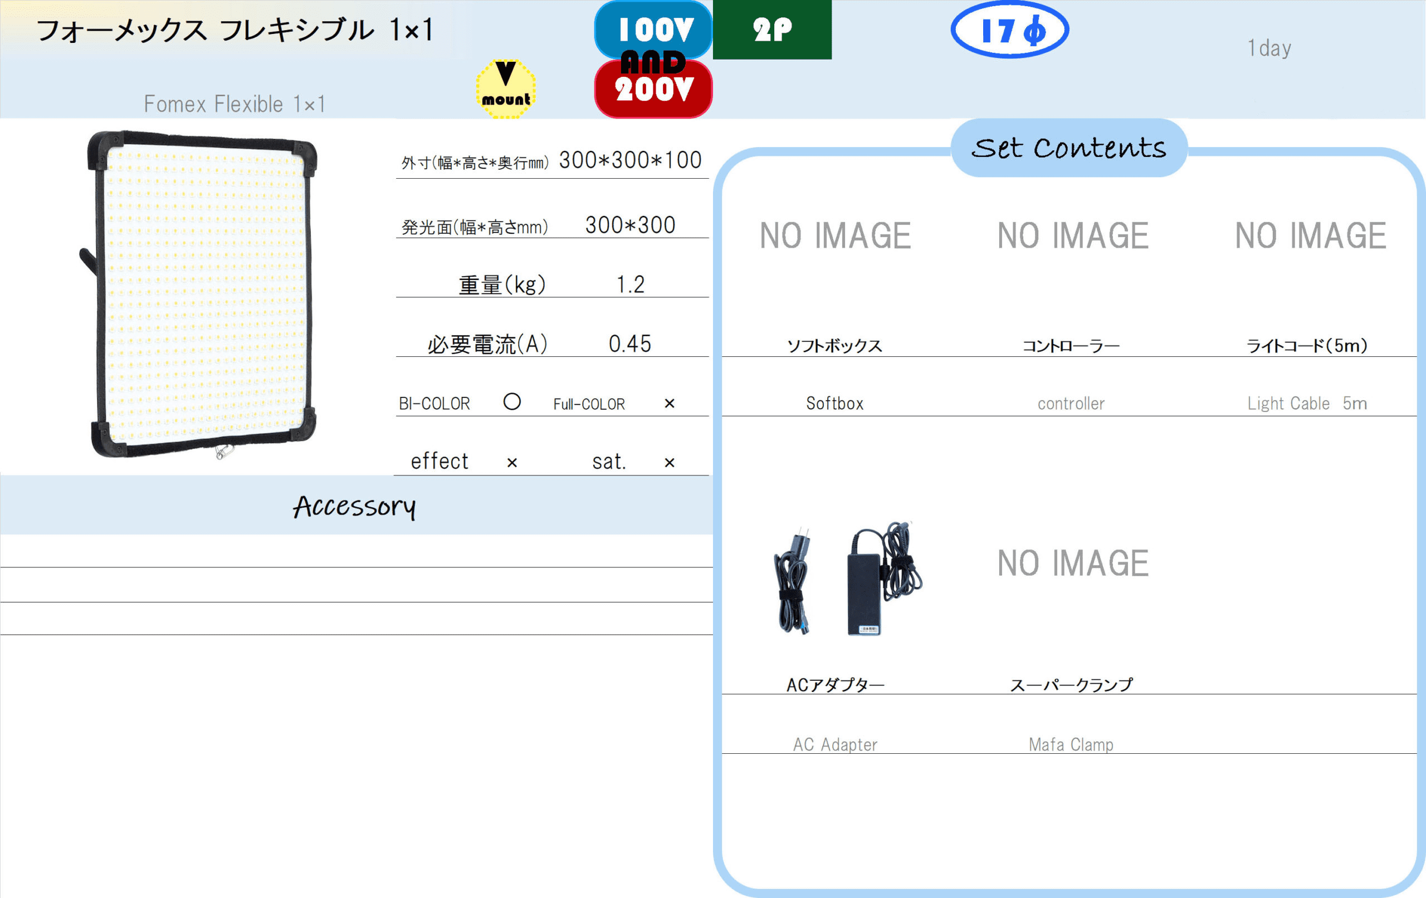Click the 外寸(幅*高さ*奥行mm) label

476,163
